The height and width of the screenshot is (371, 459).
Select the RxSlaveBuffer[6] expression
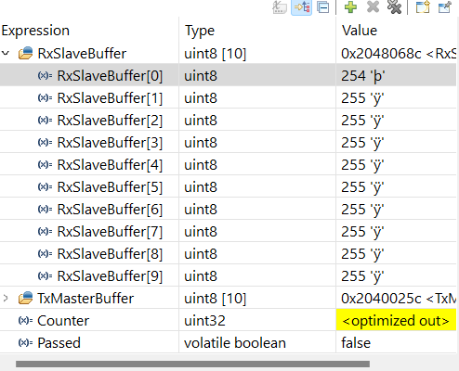[x=110, y=210]
